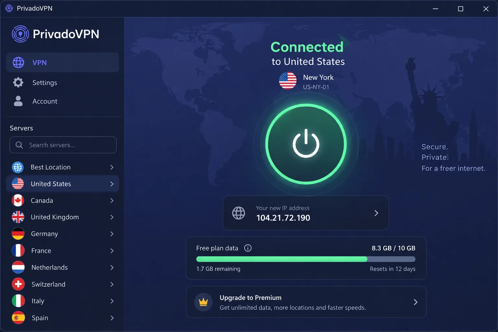Expand the Best Location chevron

tap(112, 167)
